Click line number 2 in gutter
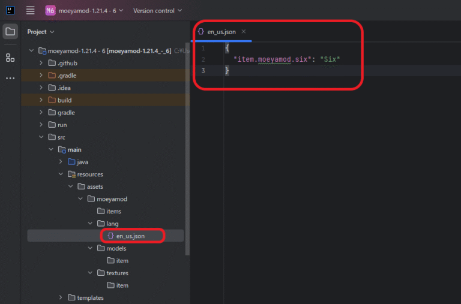 (203, 59)
